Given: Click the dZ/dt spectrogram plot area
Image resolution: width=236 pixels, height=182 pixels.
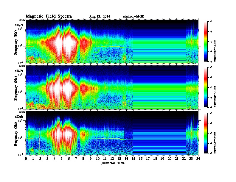Looking at the screenshot, I should pyautogui.click(x=112, y=133).
